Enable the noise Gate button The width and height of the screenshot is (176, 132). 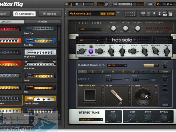100,4
